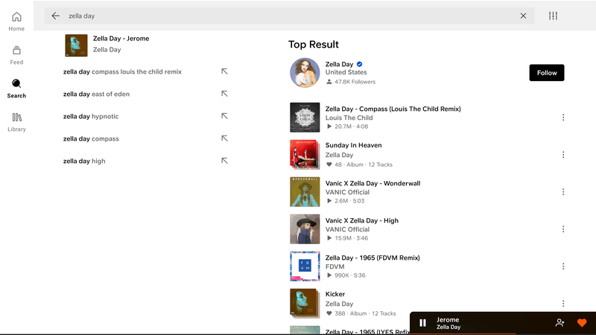Clear the search query with X icon

[x=524, y=16]
